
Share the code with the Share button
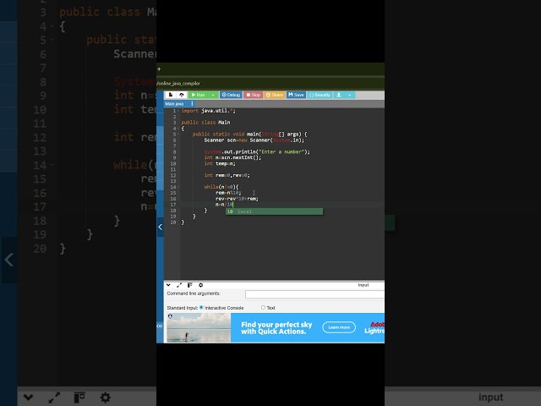pos(275,95)
